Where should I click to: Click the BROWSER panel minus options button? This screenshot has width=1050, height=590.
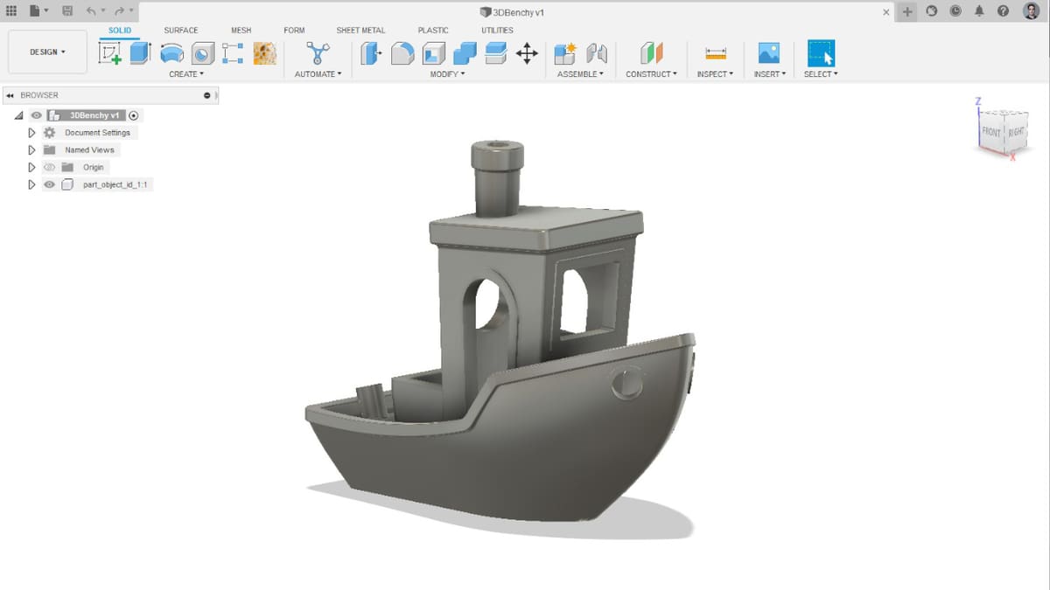pos(206,95)
